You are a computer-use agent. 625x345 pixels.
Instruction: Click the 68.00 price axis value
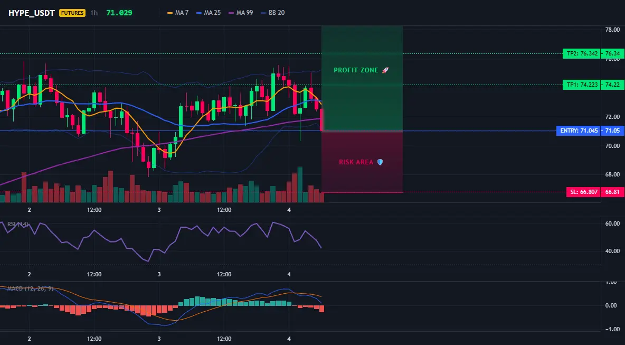613,175
